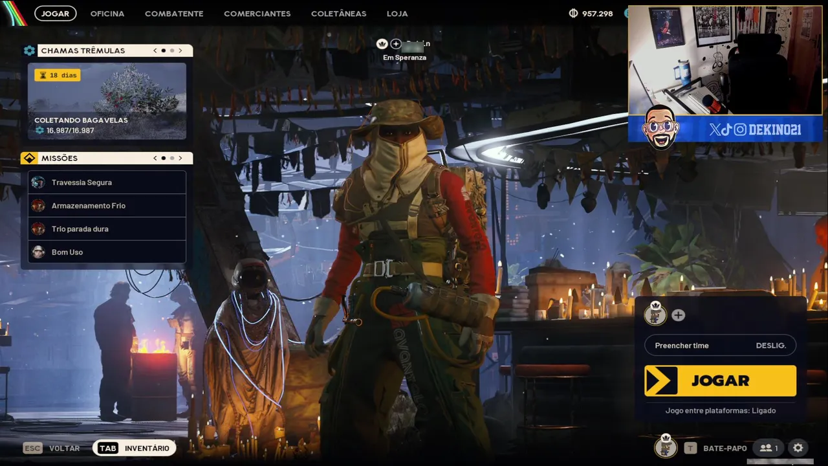828x466 pixels.
Task: Click the ESC key icon
Action: [x=32, y=448]
